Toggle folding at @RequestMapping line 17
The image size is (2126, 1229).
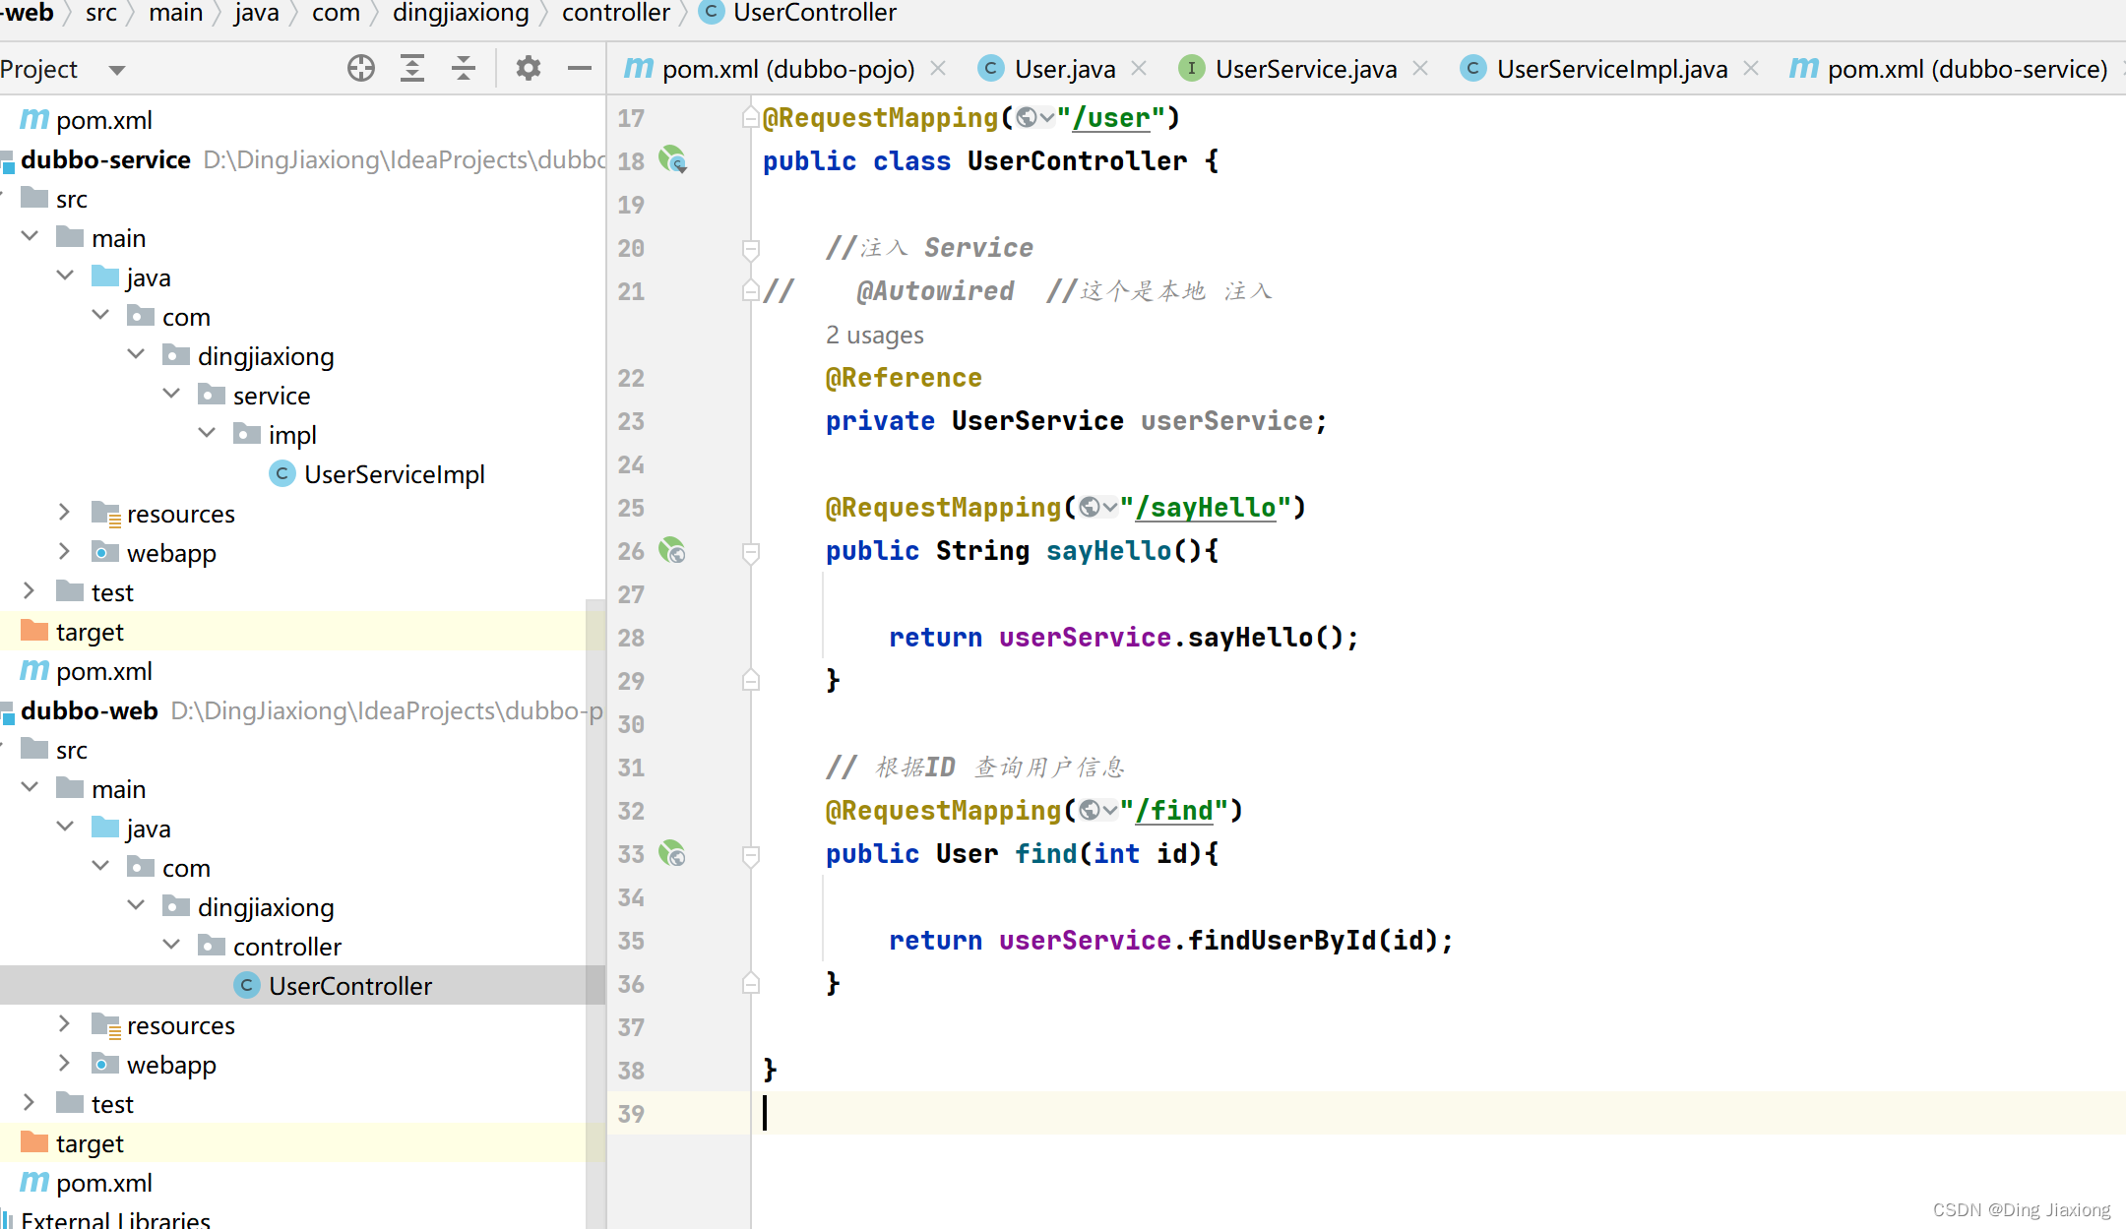[x=750, y=118]
